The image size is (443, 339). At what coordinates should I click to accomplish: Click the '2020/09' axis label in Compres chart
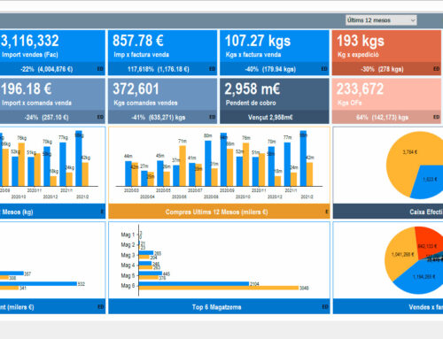[227, 190]
